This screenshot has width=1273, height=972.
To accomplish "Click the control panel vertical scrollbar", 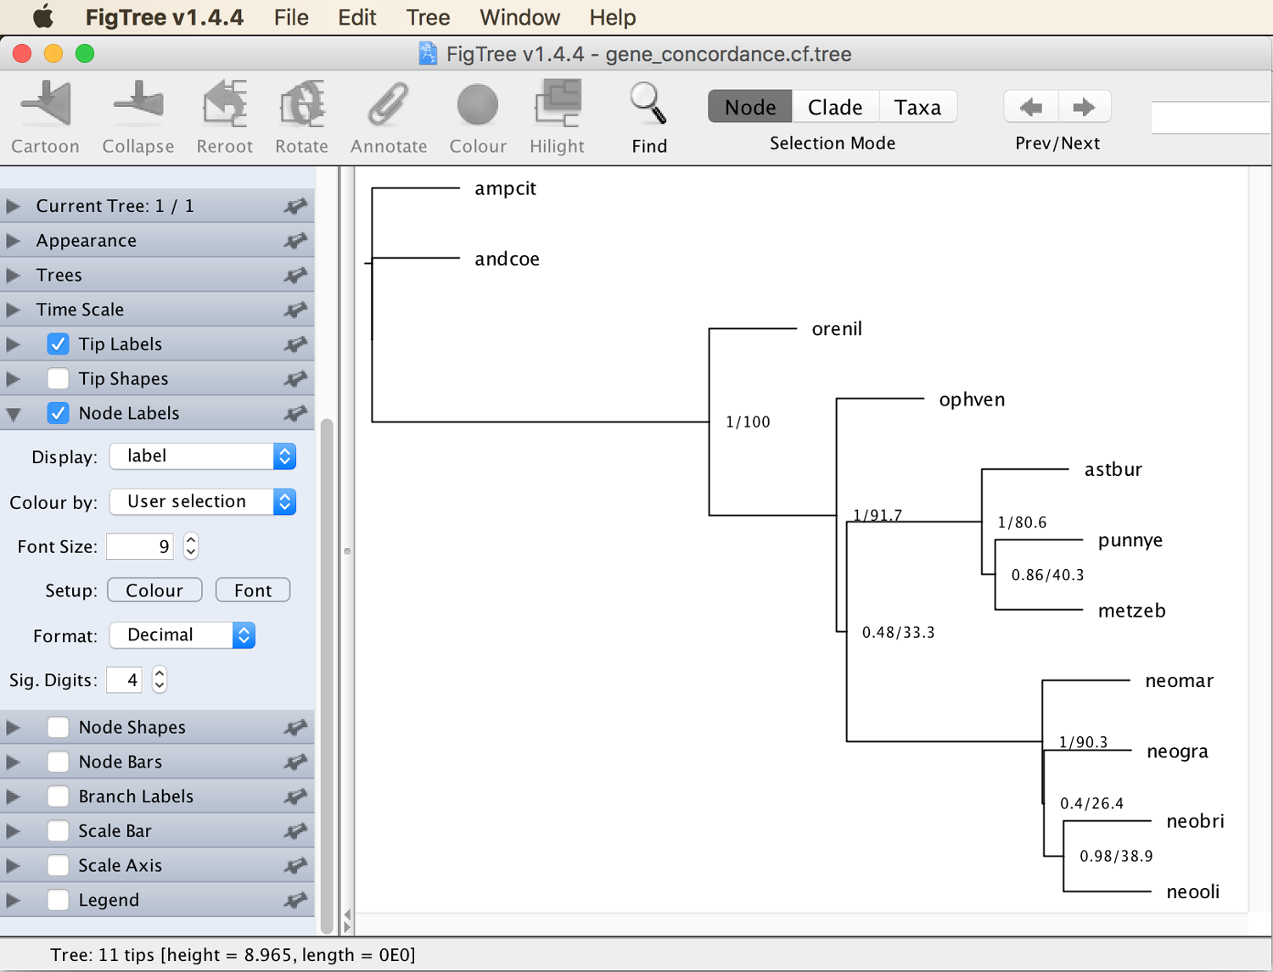I will pos(327,674).
